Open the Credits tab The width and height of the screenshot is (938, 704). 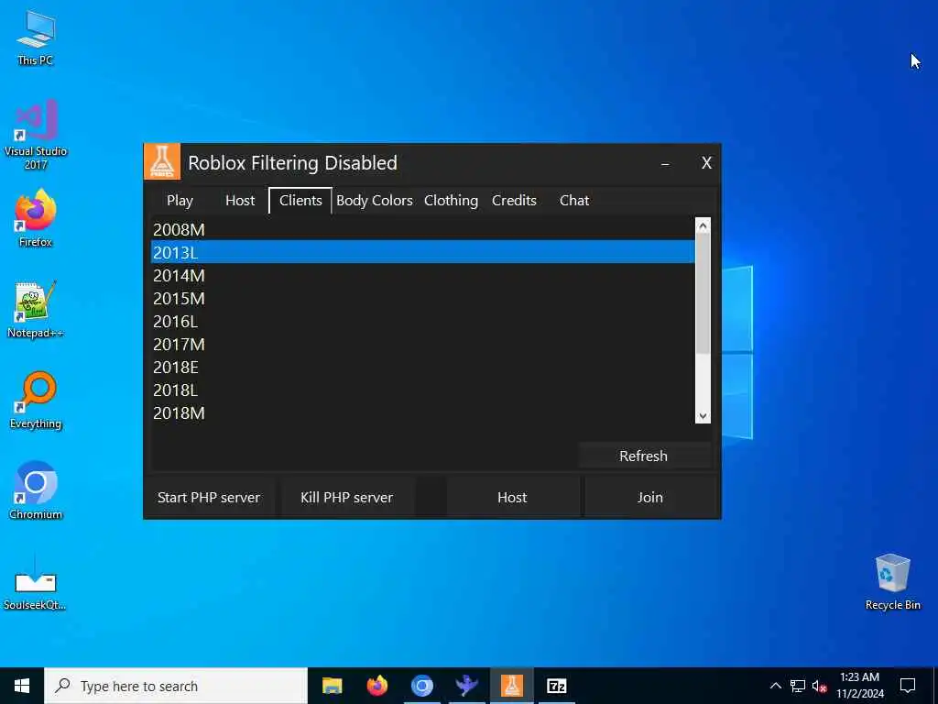tap(514, 201)
